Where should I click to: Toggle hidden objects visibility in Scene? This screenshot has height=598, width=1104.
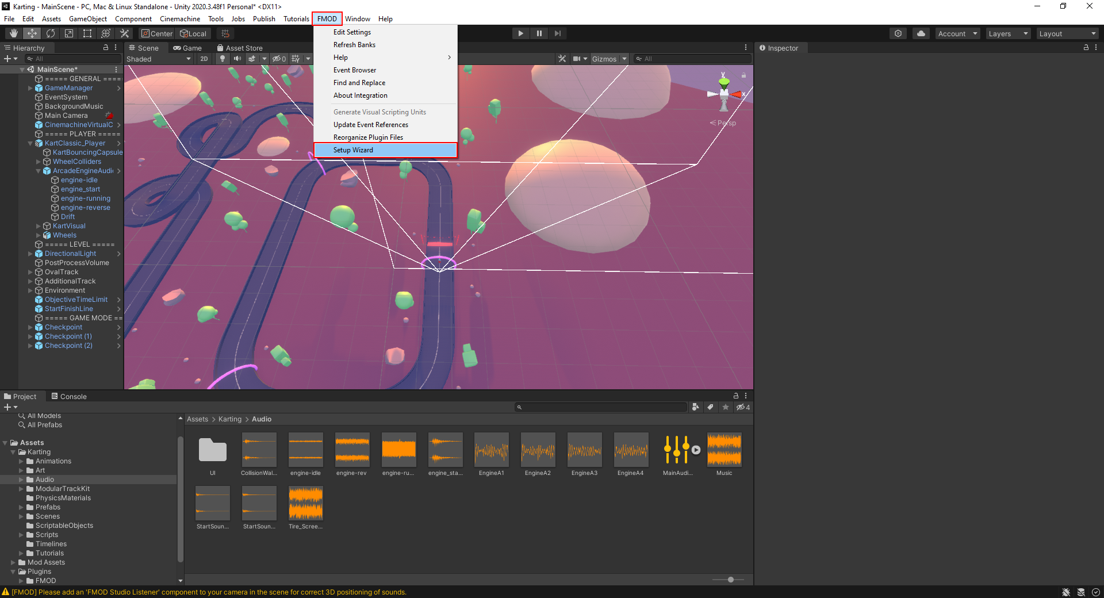pyautogui.click(x=279, y=59)
